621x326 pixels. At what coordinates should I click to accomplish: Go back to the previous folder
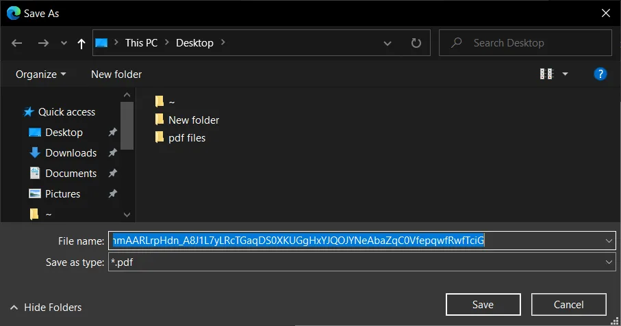(17, 43)
